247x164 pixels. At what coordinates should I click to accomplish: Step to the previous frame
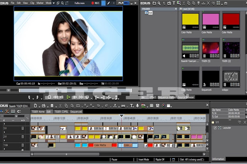point(61,97)
